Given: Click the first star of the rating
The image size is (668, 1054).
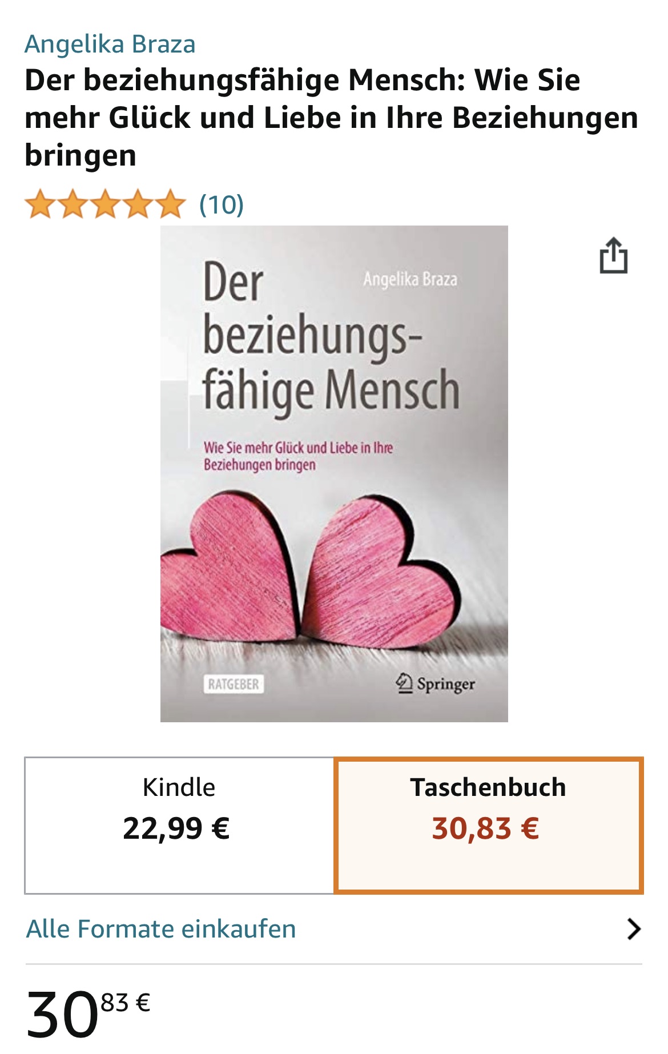Looking at the screenshot, I should coord(40,205).
